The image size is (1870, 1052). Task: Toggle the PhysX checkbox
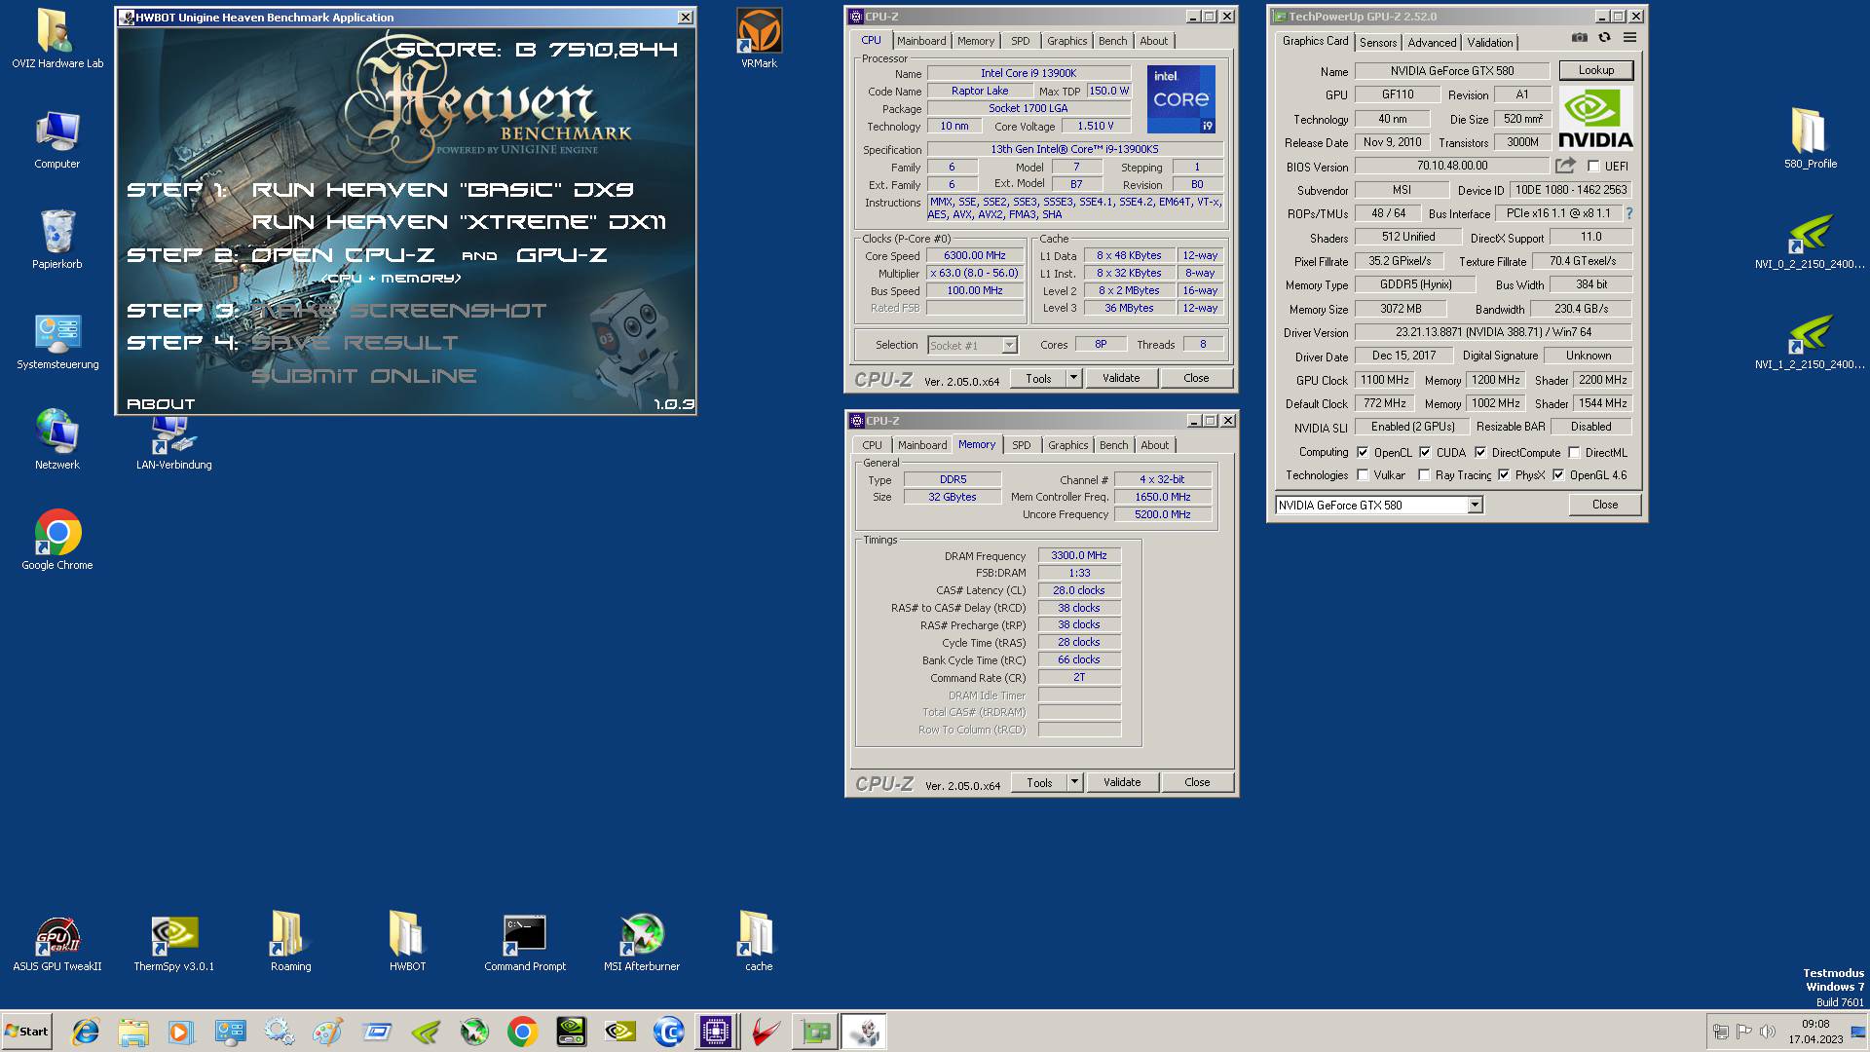click(x=1504, y=475)
